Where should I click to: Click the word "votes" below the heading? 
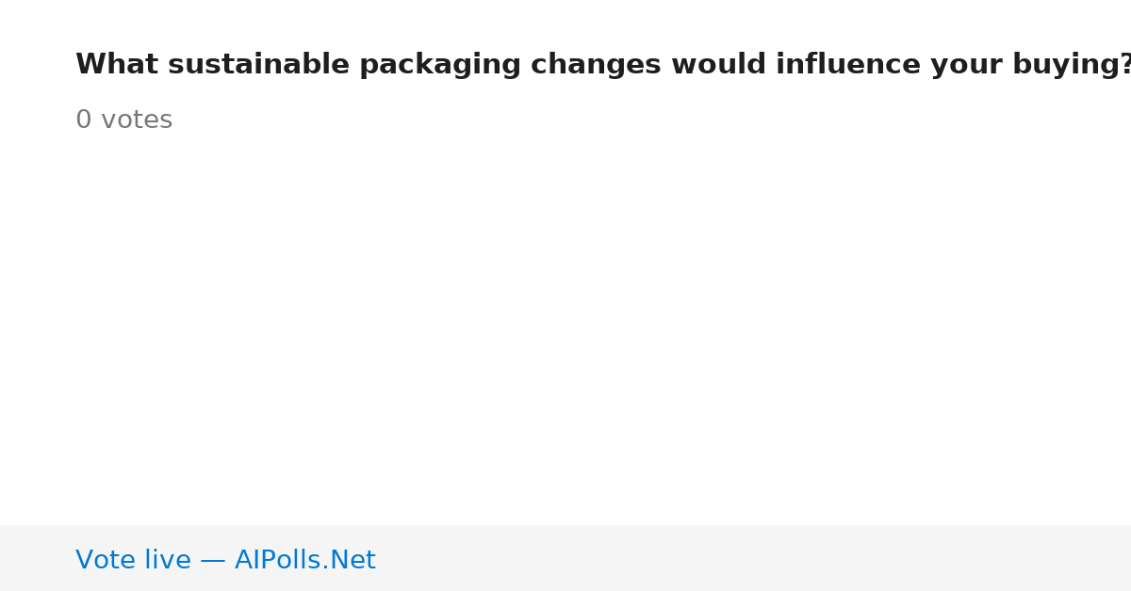point(137,120)
